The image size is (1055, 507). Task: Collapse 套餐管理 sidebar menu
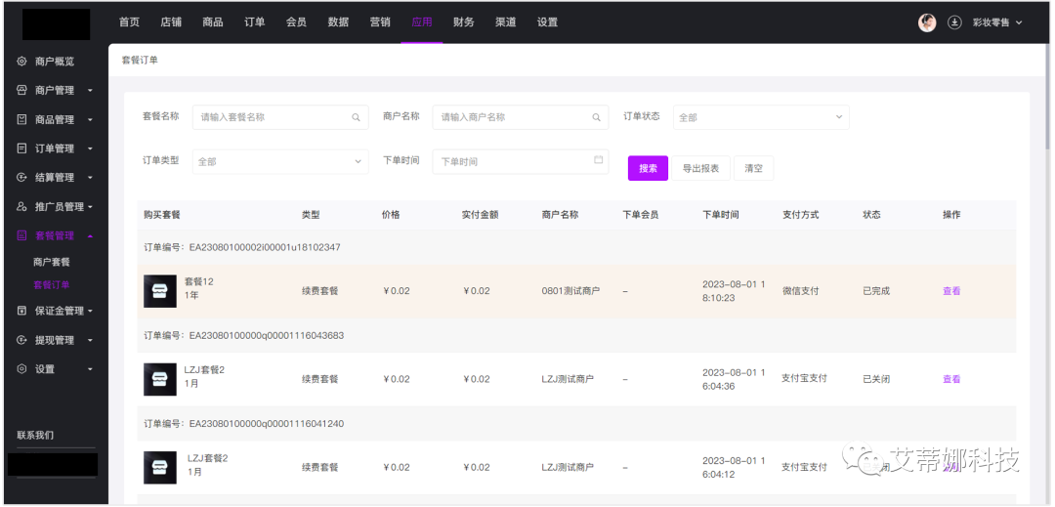[x=90, y=236]
